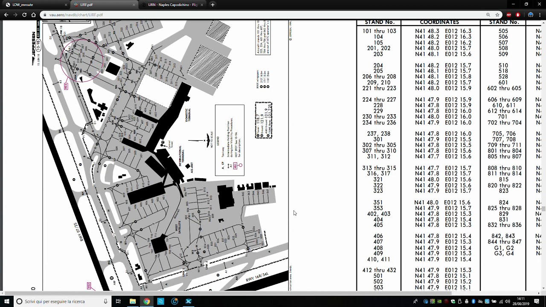546x307 pixels.
Task: Select the 'G1, G2' stand entry
Action: tap(504, 248)
